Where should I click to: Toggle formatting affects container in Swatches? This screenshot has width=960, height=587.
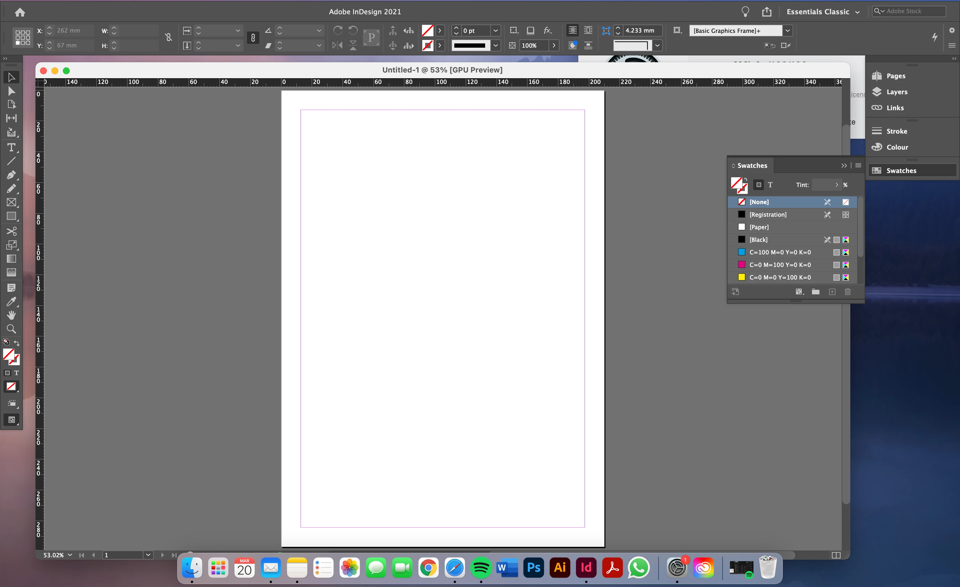pos(759,185)
